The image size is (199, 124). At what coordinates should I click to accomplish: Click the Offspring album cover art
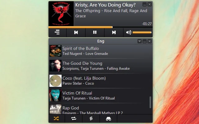click(x=61, y=14)
